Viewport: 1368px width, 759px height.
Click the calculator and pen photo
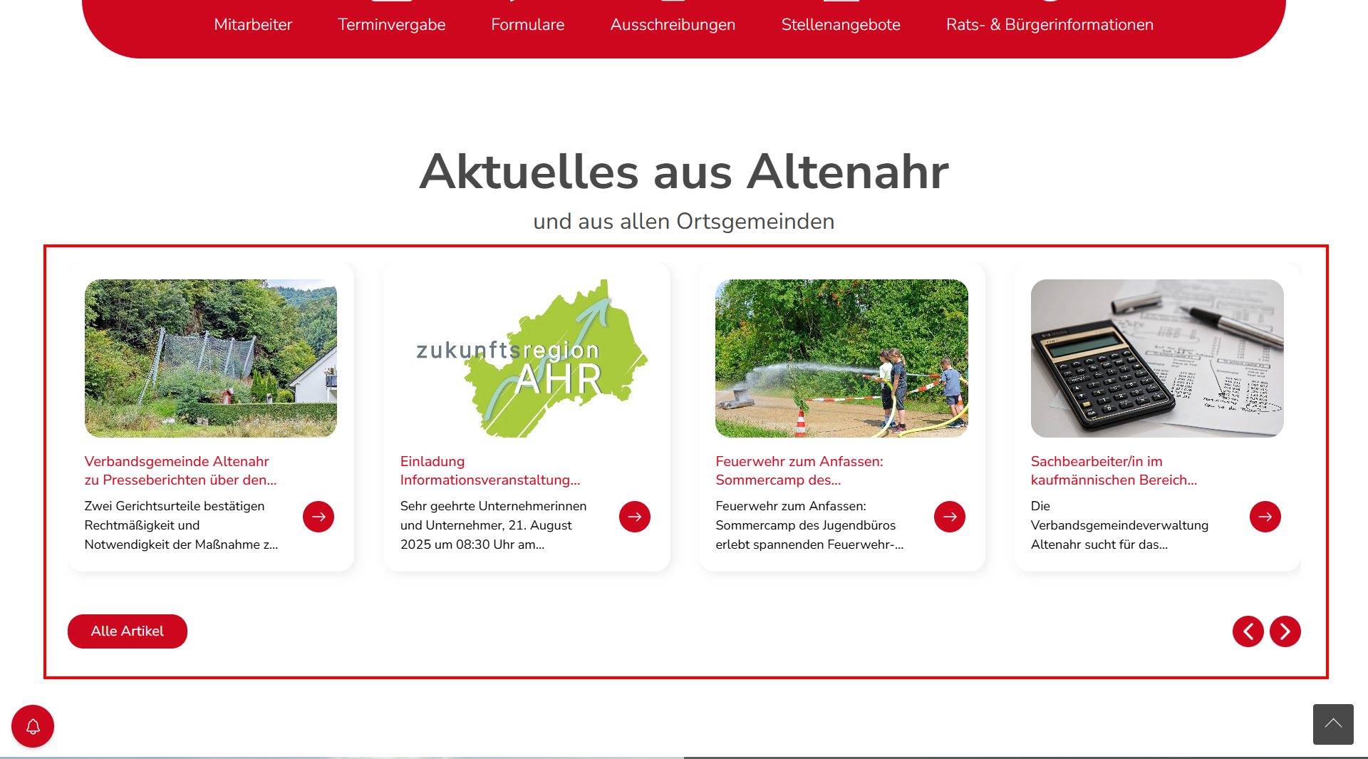point(1156,358)
